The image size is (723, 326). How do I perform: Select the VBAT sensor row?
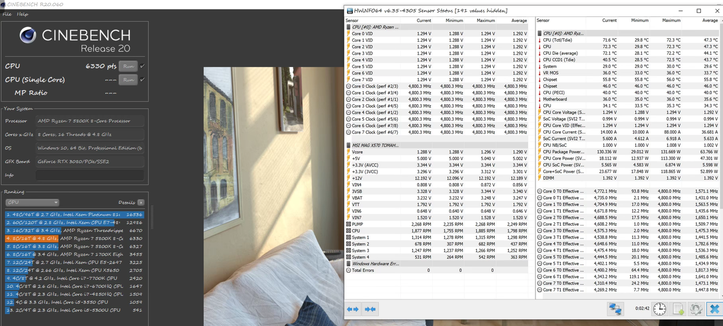[x=437, y=198]
